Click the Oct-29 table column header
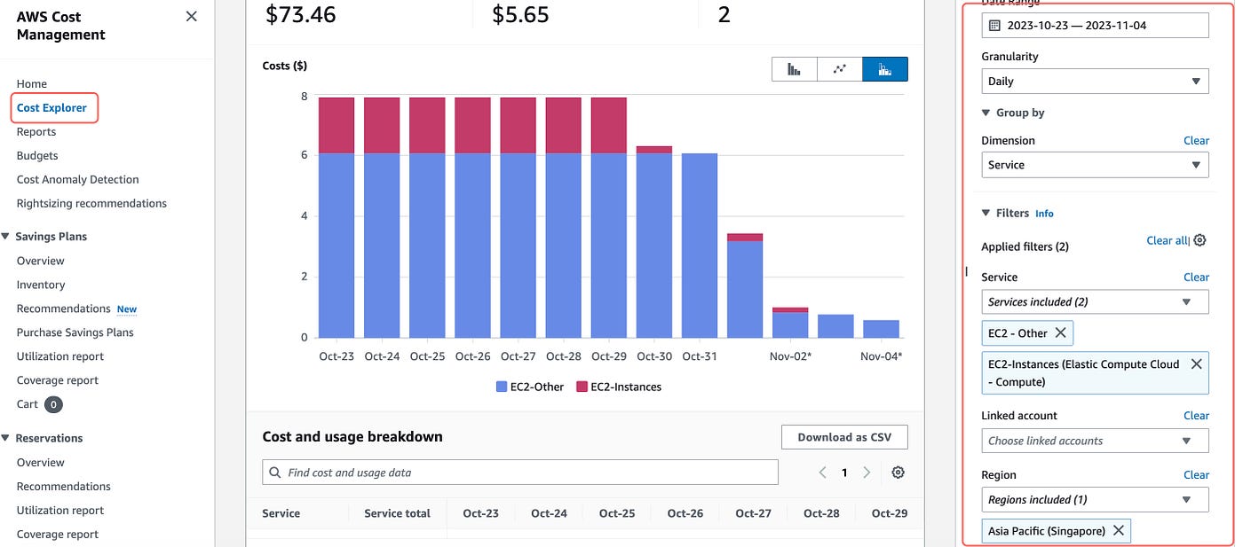This screenshot has height=547, width=1243. click(x=890, y=513)
